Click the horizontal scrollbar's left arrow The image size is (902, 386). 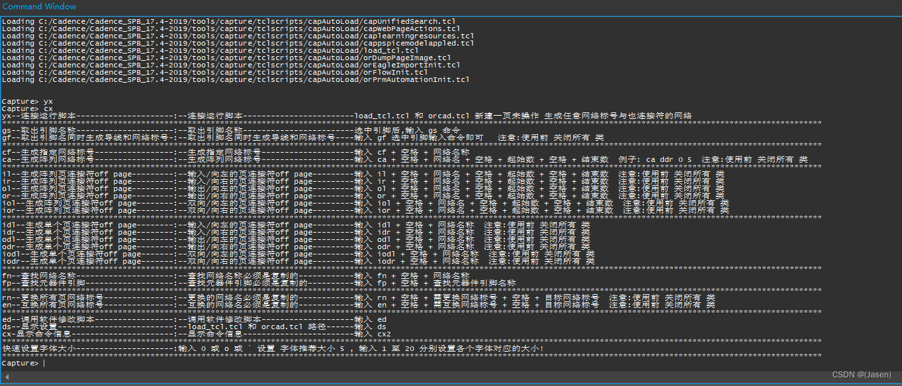(6, 377)
